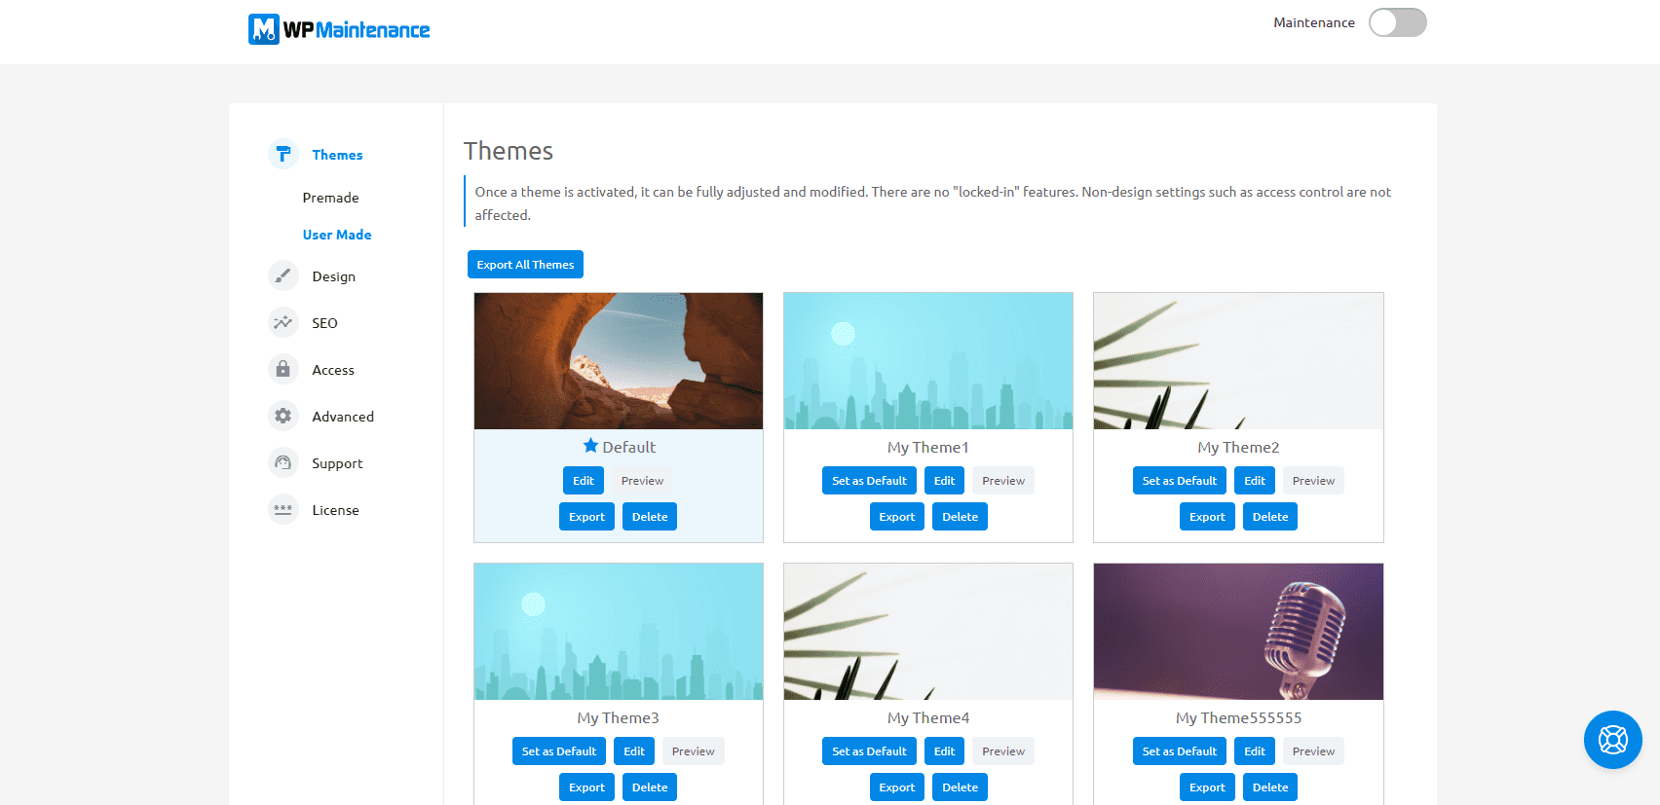1660x805 pixels.
Task: Delete My Theme555555
Action: (1270, 787)
